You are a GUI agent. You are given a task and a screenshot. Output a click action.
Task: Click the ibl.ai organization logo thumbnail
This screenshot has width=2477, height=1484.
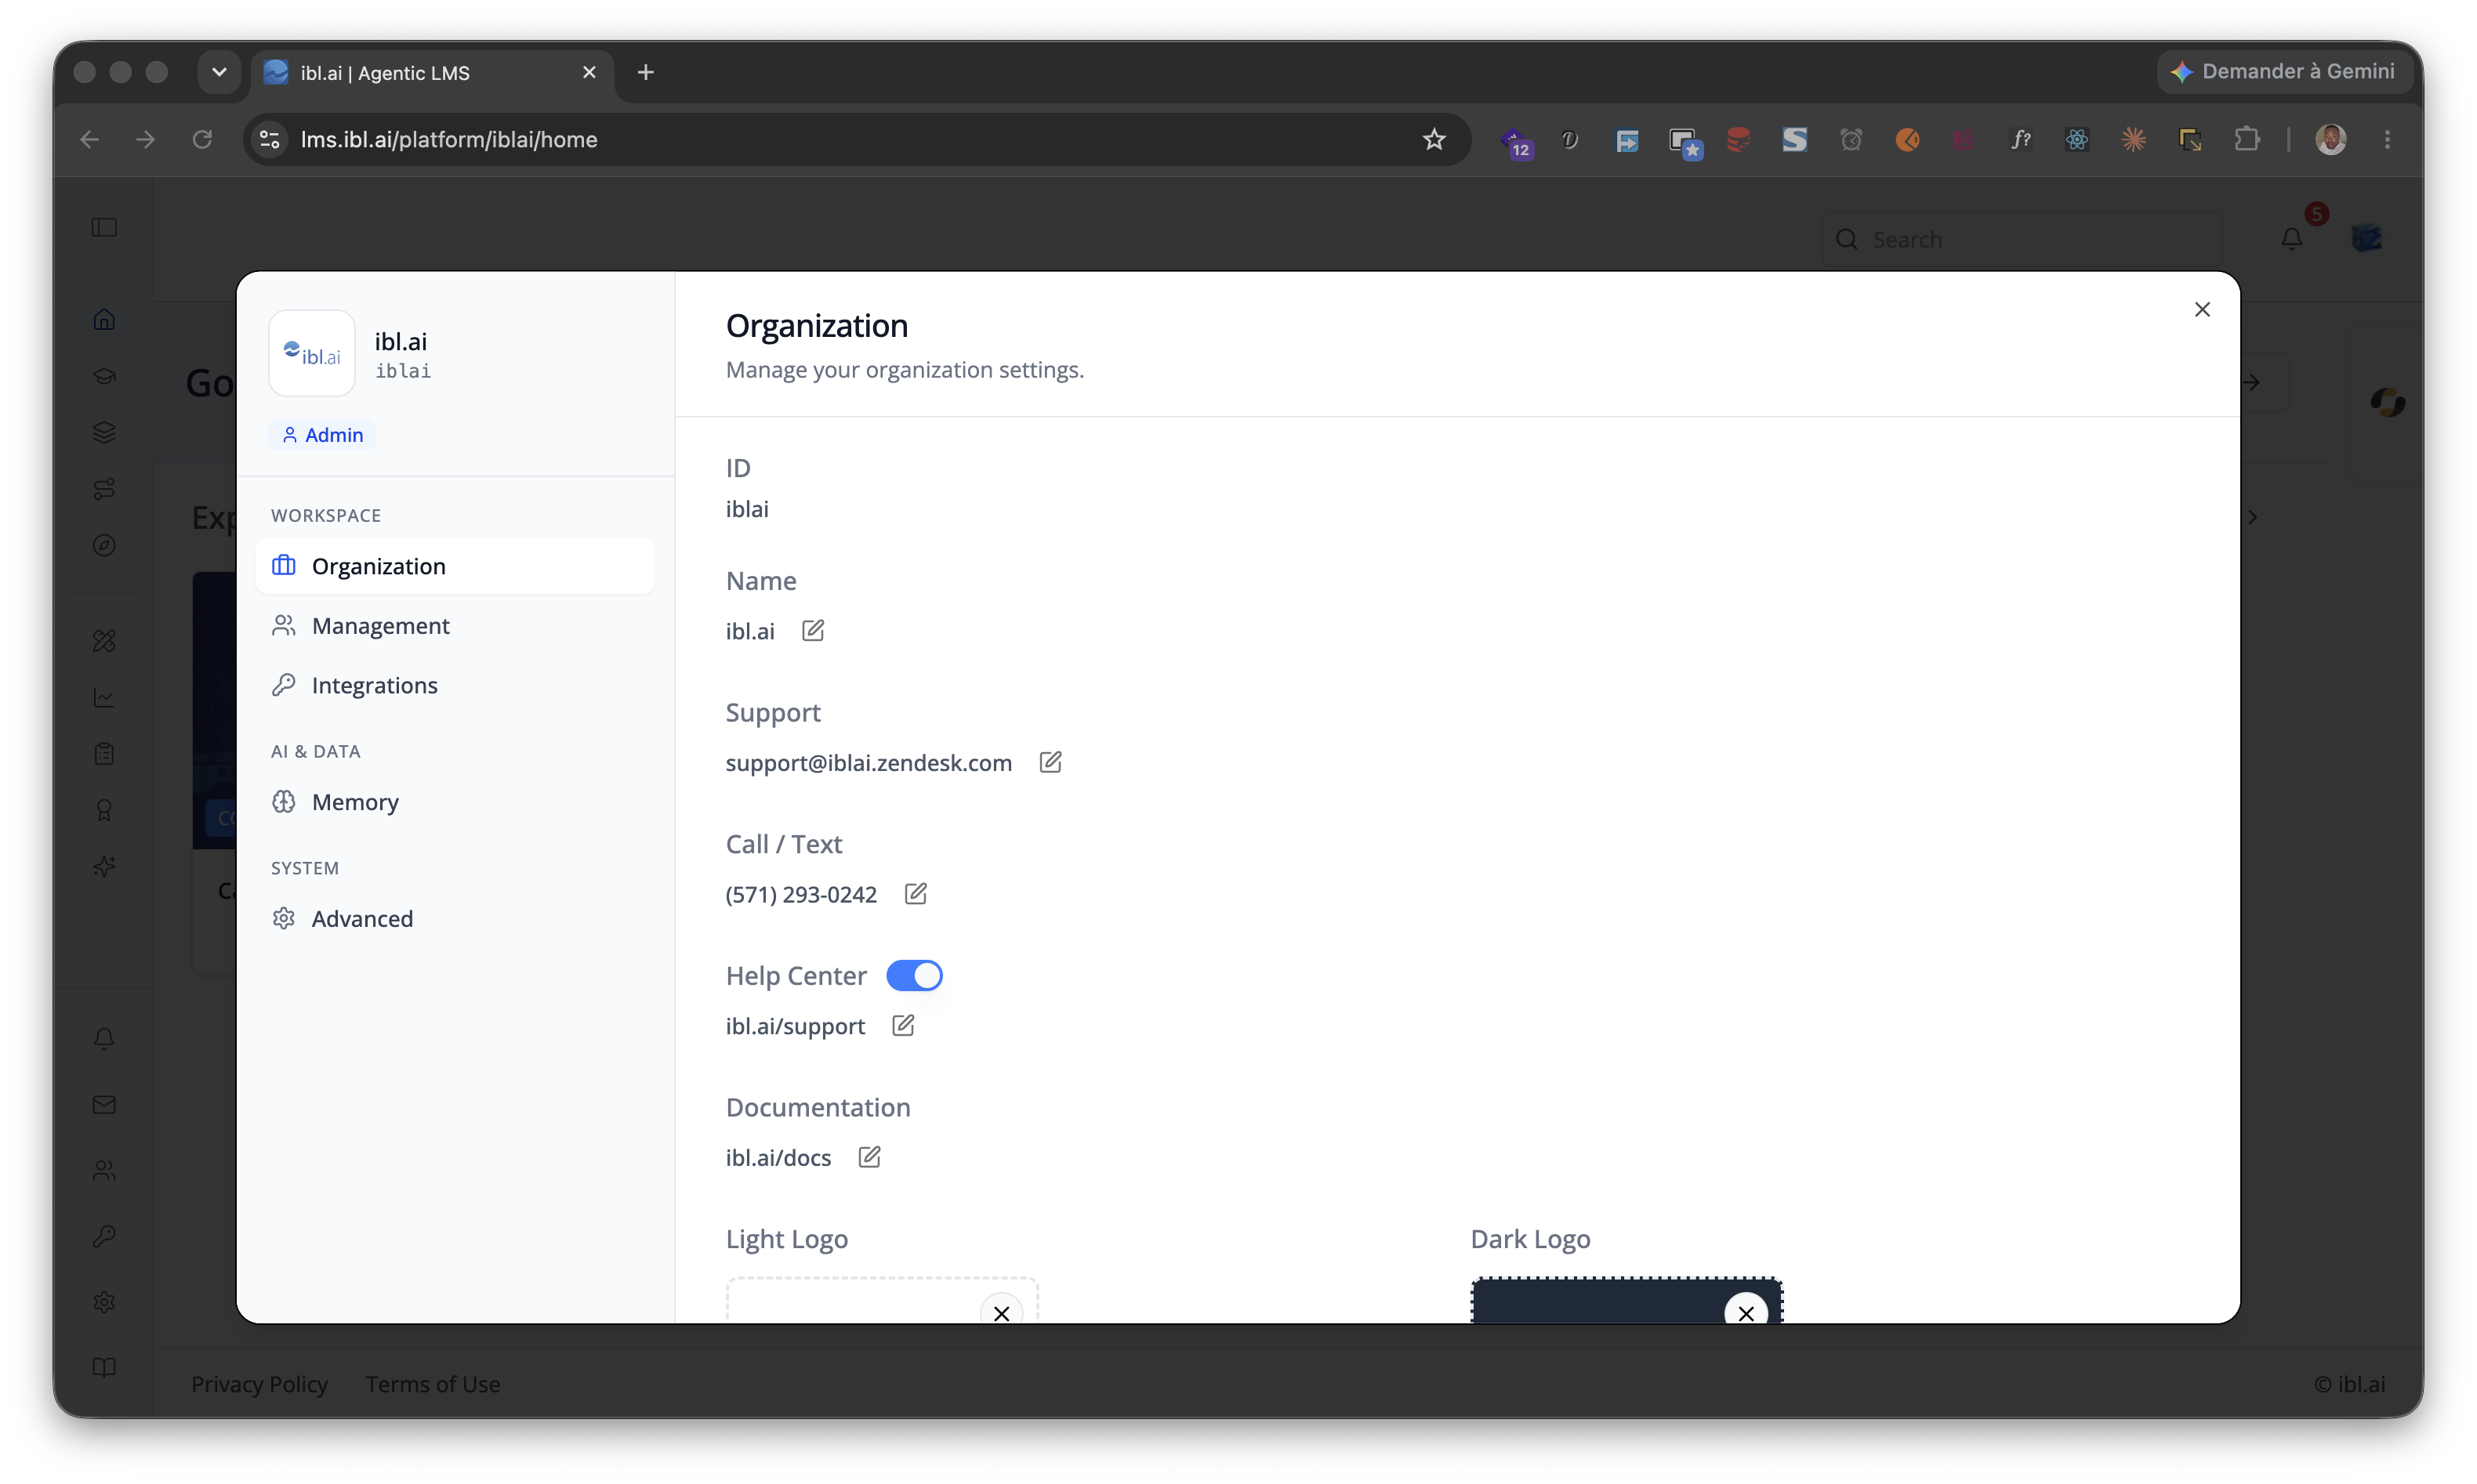tap(312, 354)
